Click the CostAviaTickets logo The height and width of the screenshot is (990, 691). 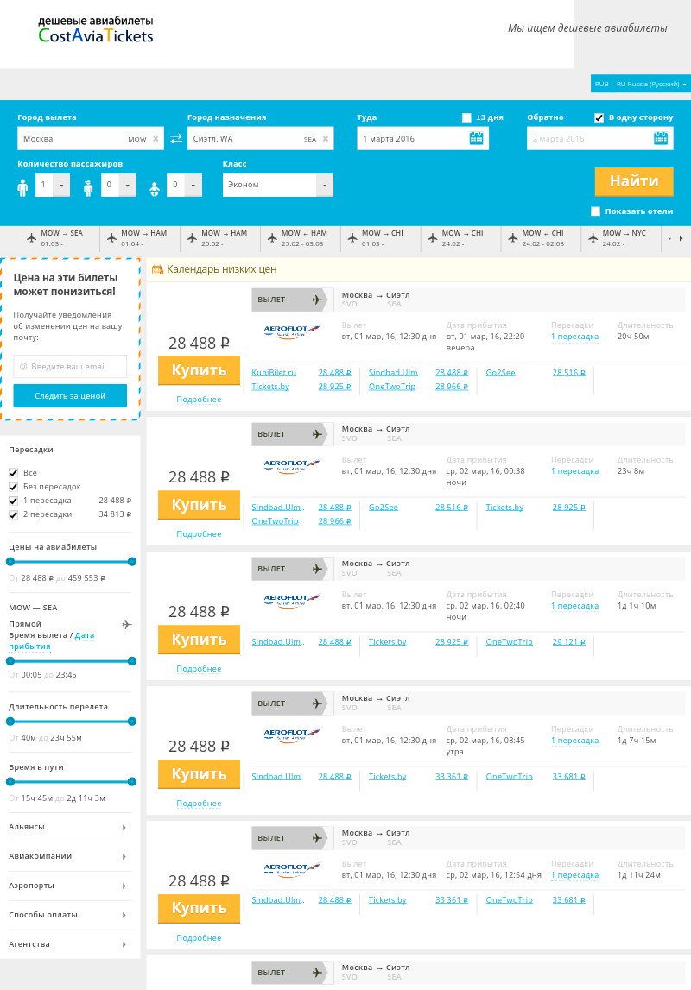click(95, 29)
